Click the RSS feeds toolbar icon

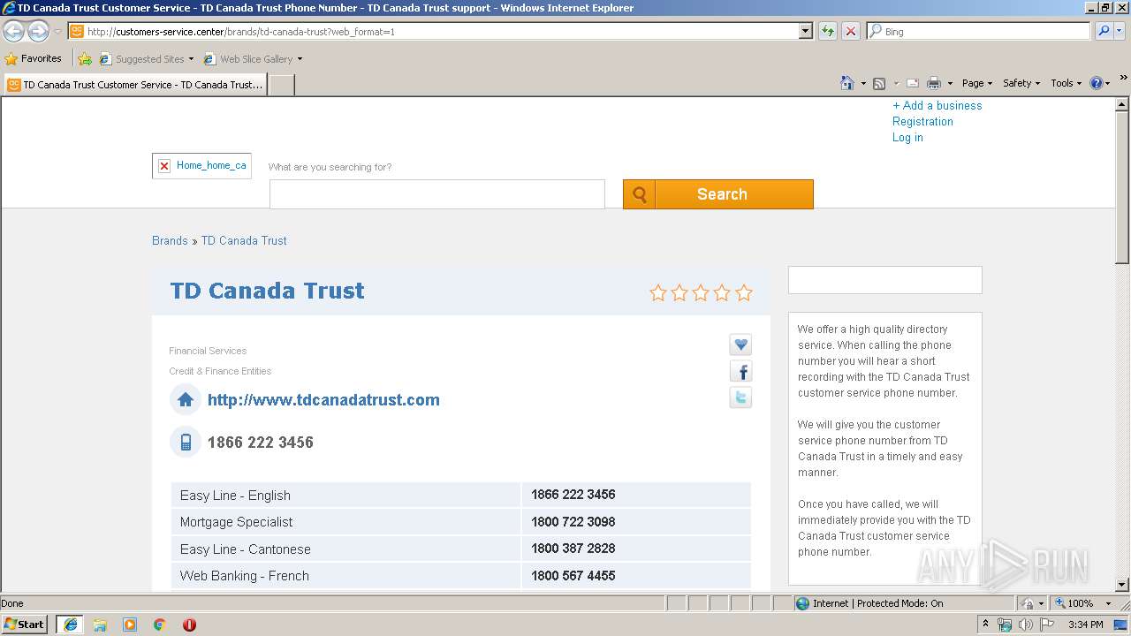879,83
